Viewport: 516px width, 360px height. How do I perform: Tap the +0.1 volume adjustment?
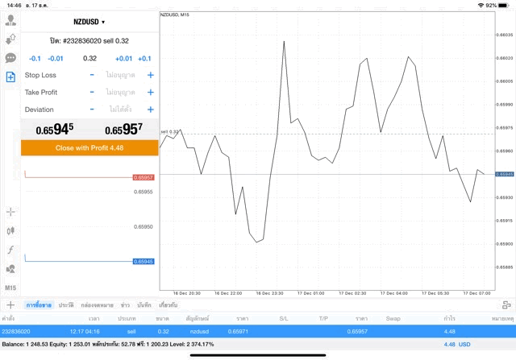point(144,58)
